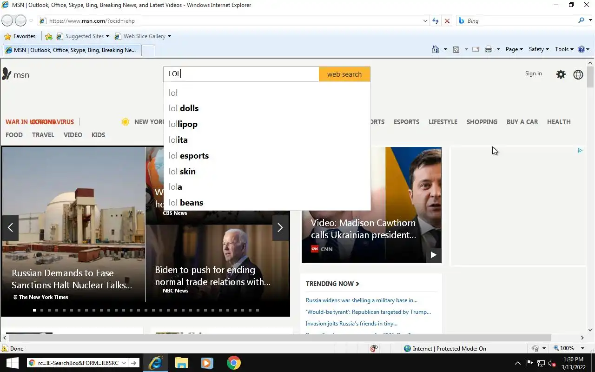Click the IE back navigation button
595x372 pixels.
[7, 20]
